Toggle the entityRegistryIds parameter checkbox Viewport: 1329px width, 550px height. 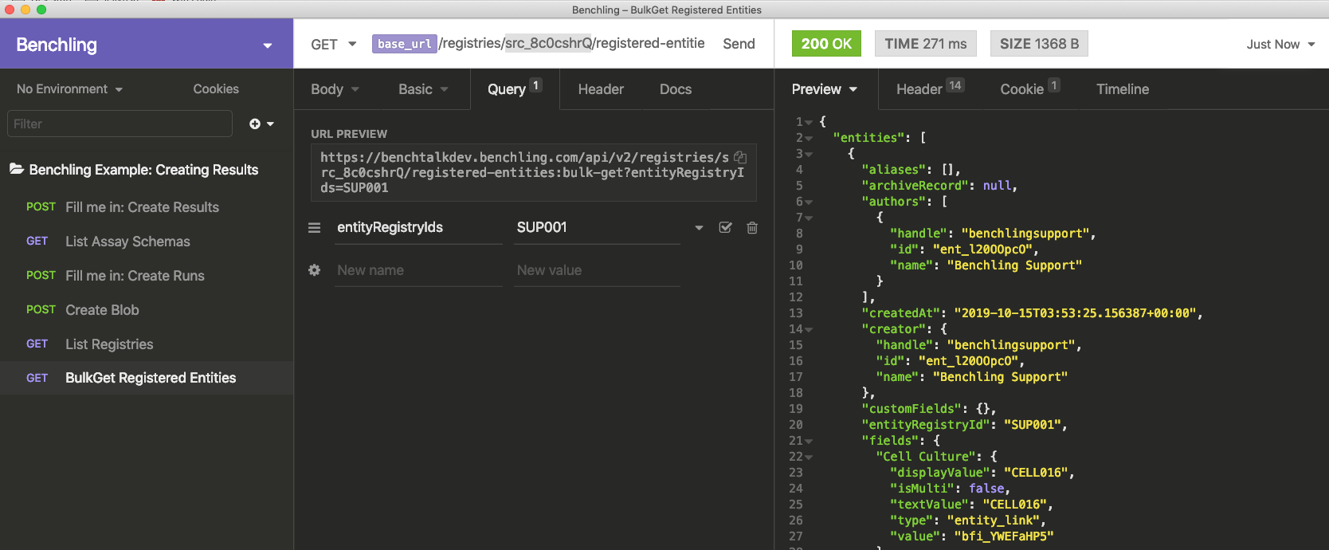[x=725, y=228]
